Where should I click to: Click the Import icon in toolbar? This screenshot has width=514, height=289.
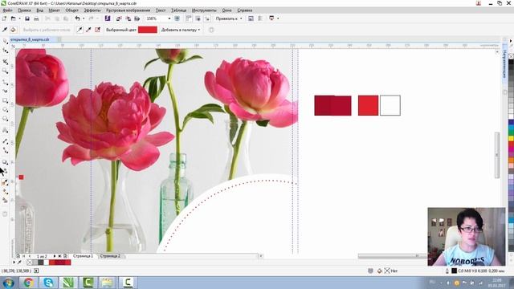point(119,18)
